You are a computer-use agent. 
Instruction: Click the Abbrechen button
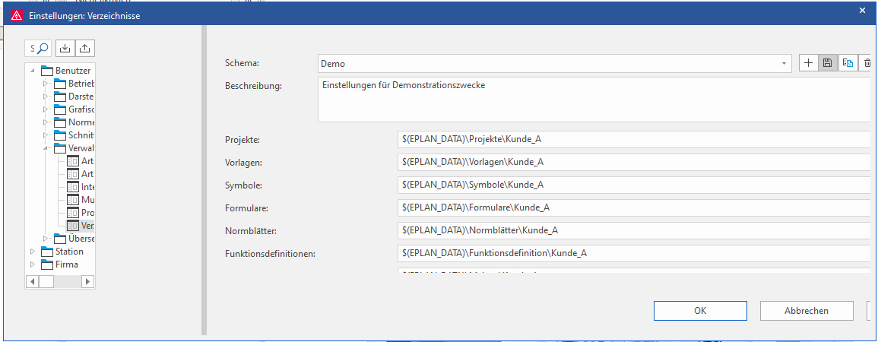[807, 311]
